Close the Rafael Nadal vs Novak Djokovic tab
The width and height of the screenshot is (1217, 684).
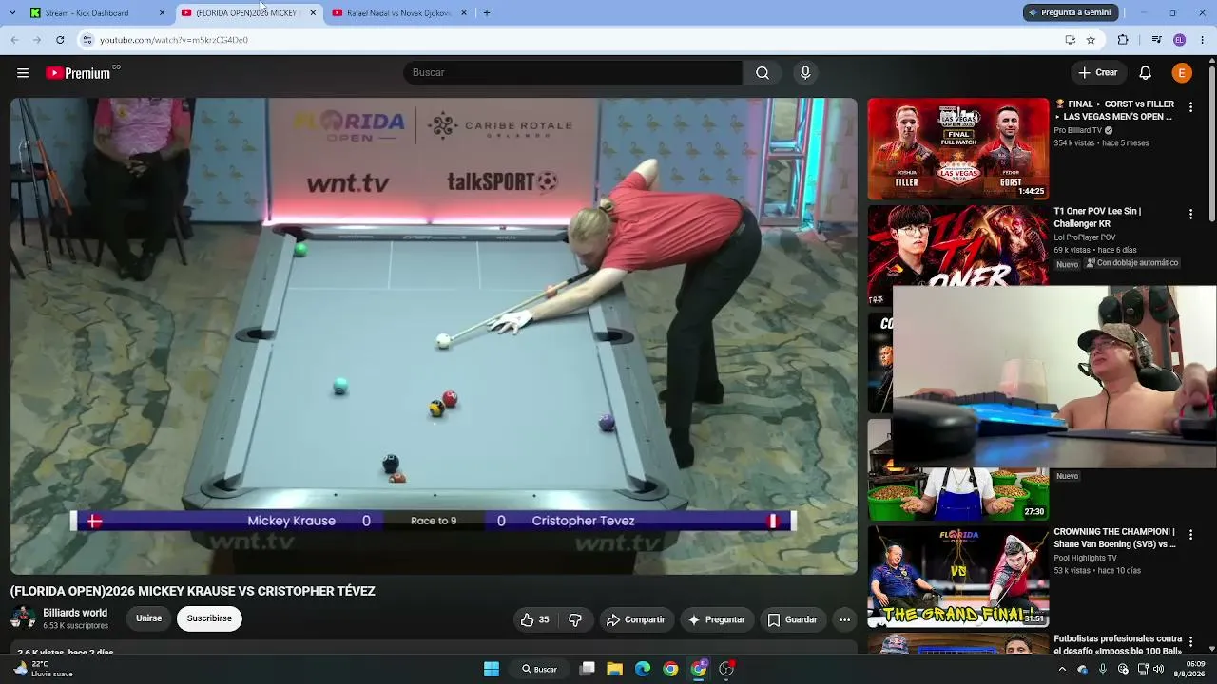[x=464, y=13]
